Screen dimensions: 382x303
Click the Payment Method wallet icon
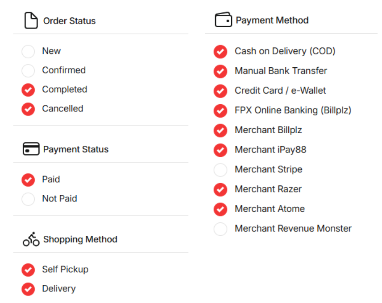223,20
